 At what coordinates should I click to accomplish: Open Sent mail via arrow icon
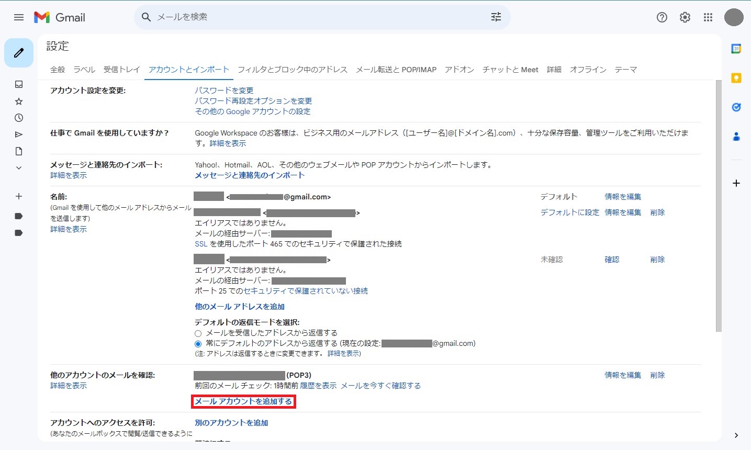tap(19, 134)
